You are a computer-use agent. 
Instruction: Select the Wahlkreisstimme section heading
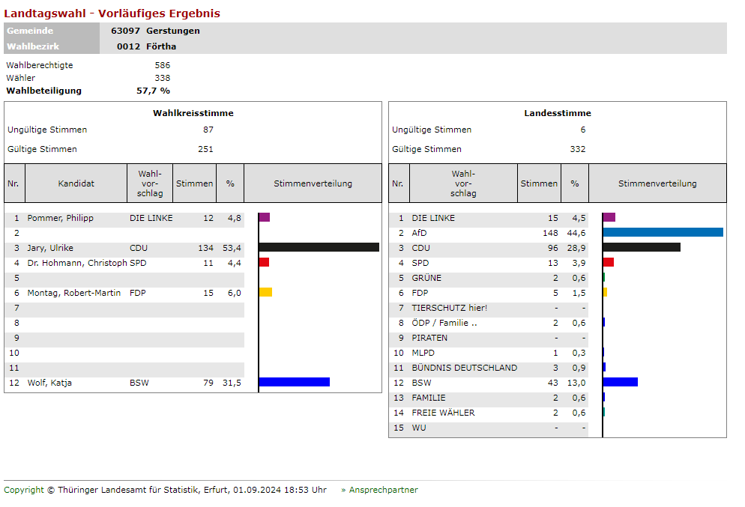pyautogui.click(x=193, y=113)
